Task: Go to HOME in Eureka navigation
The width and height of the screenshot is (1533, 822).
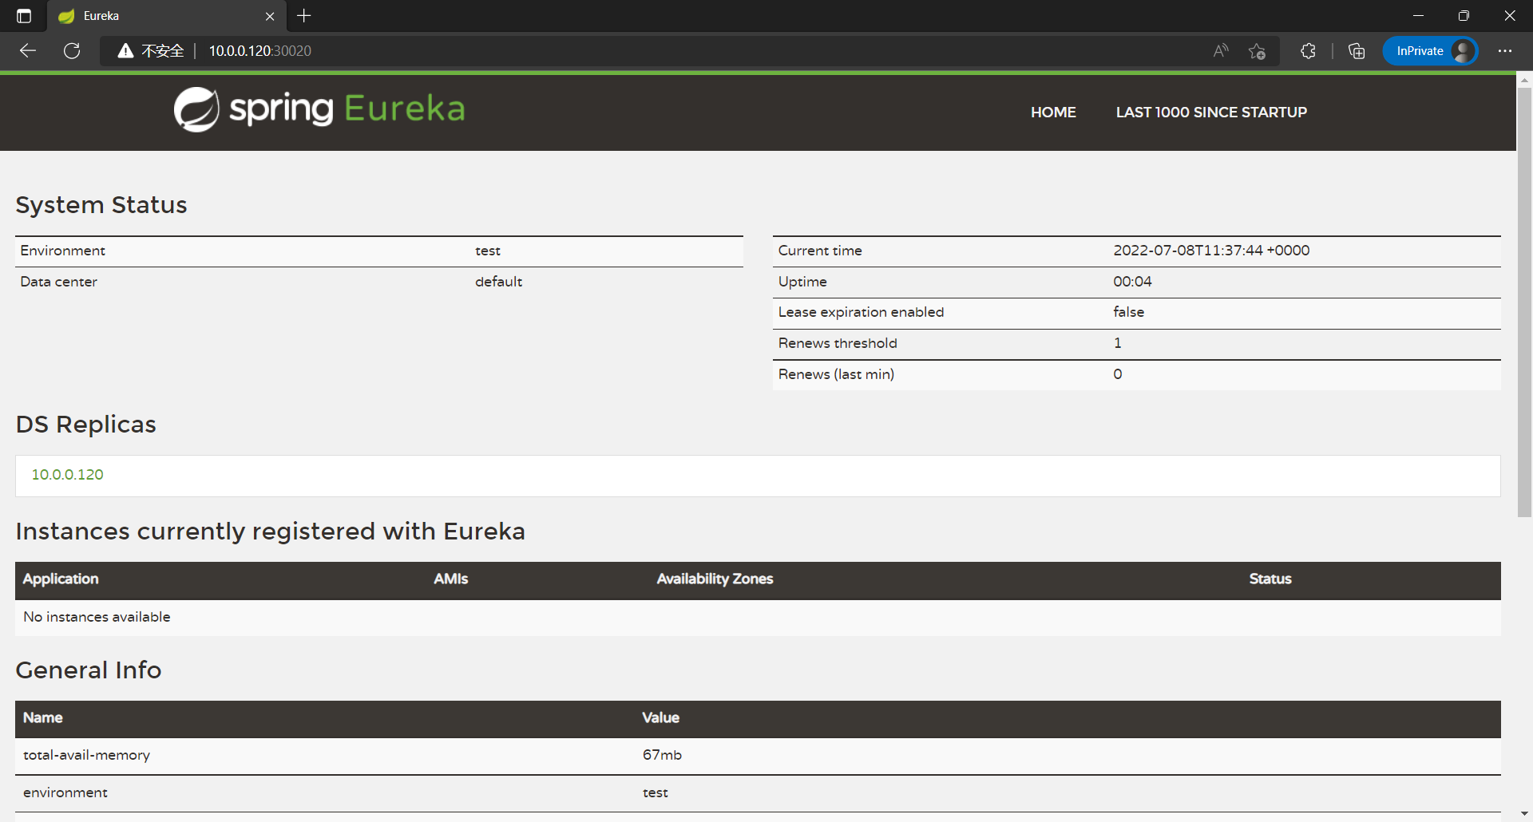Action: point(1053,113)
